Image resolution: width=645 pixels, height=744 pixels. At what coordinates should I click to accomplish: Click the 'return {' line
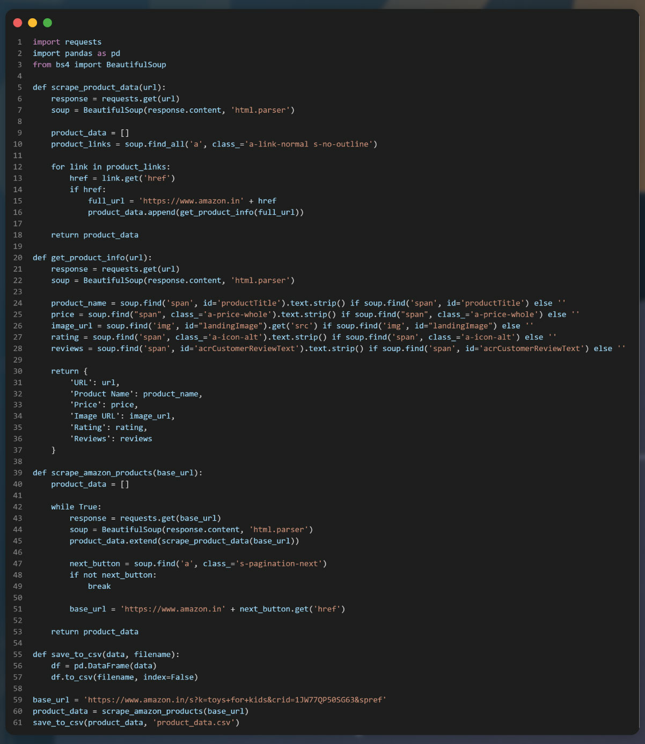coord(69,371)
